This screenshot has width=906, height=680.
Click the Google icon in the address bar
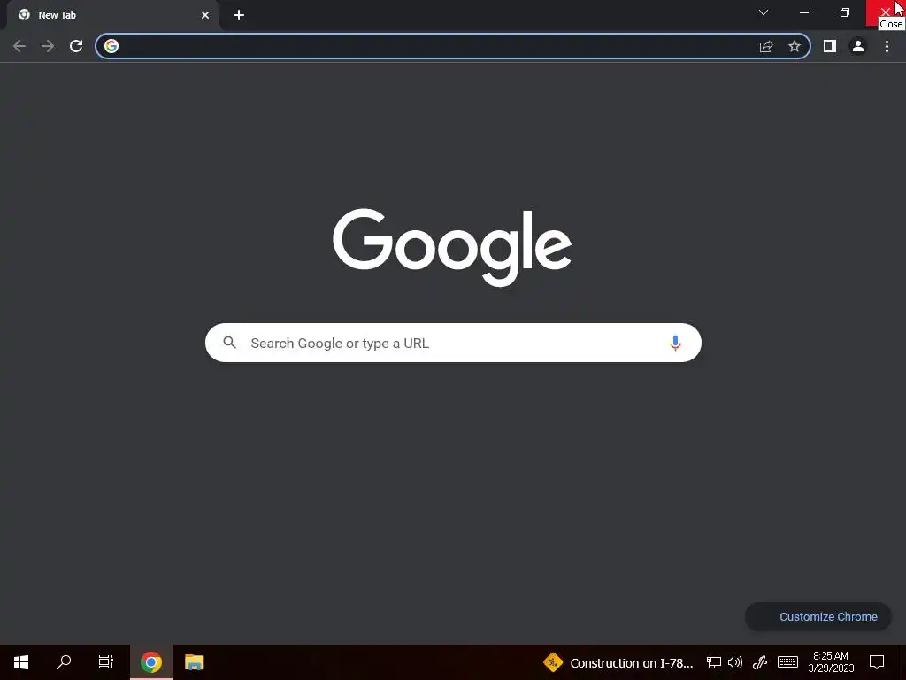click(x=111, y=46)
